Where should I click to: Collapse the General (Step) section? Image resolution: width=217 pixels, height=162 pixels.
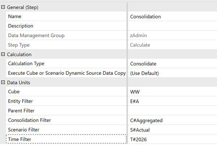point(3,7)
